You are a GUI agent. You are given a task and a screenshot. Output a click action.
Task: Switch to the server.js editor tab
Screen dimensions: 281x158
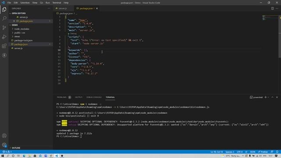click(x=62, y=8)
